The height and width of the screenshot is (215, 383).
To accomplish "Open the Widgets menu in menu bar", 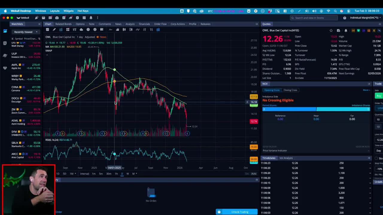I will click(x=69, y=11).
